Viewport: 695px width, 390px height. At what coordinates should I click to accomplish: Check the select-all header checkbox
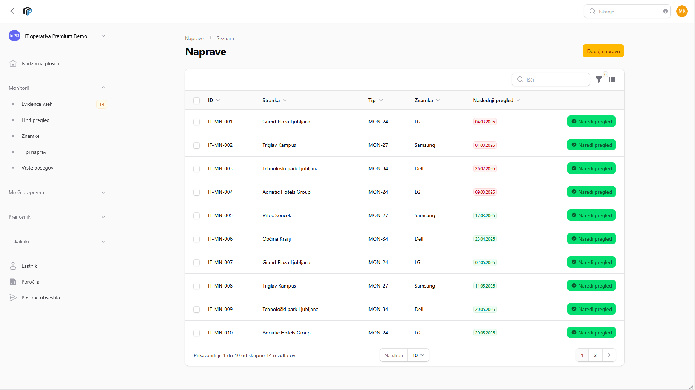197,101
